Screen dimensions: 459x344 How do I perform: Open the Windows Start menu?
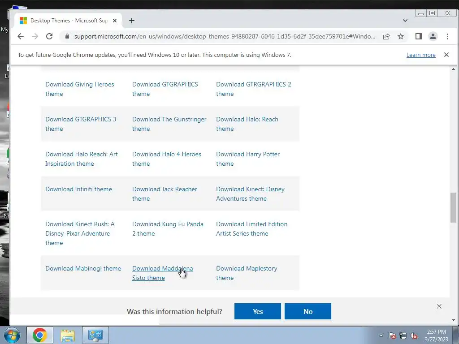coord(12,335)
